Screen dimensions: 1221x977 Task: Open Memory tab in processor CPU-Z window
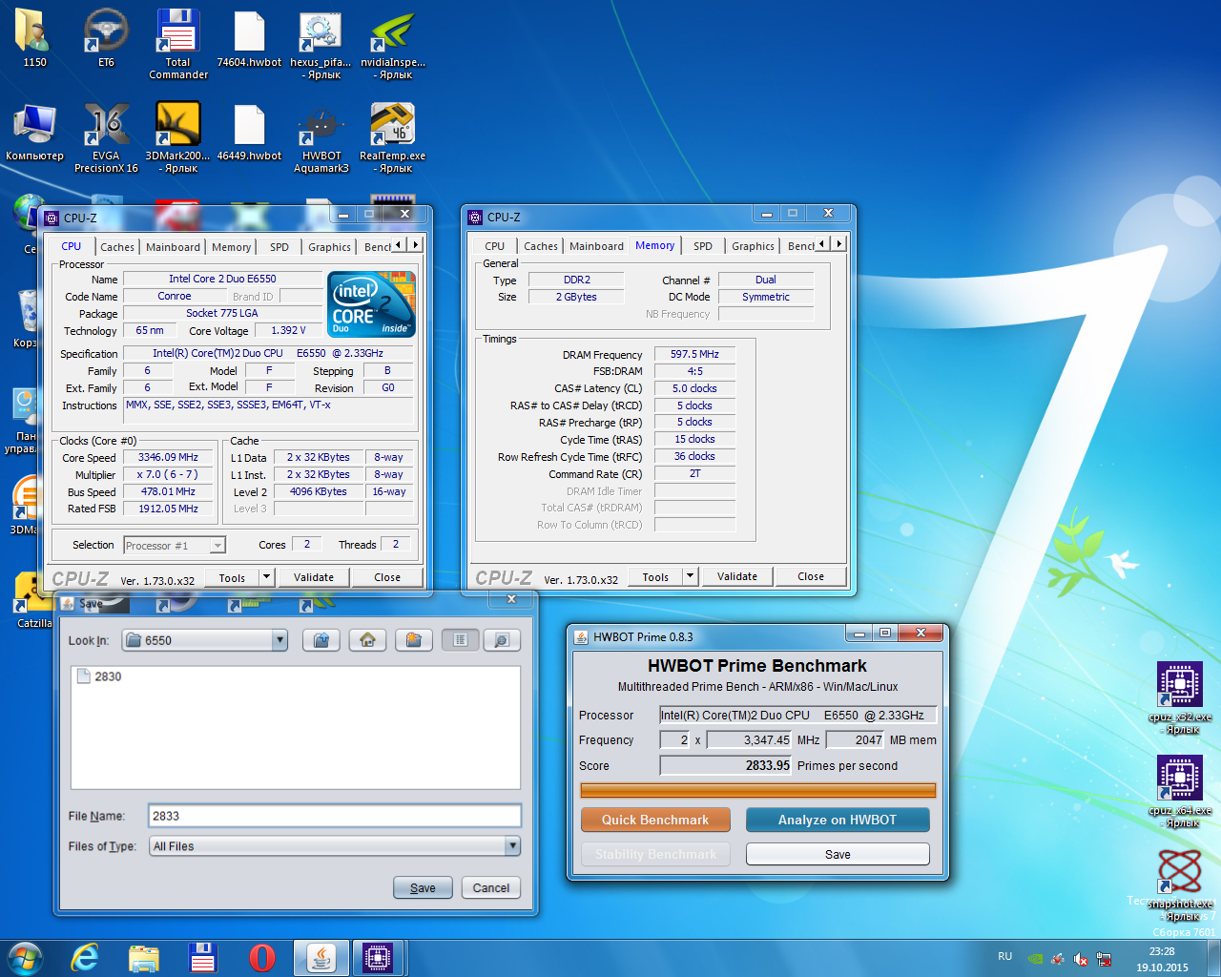pos(231,247)
